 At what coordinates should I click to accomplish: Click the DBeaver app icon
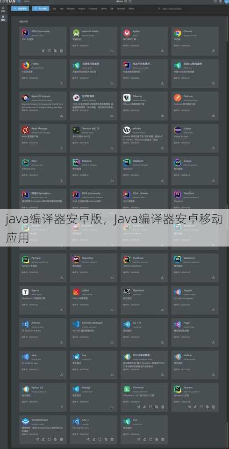tap(127, 98)
